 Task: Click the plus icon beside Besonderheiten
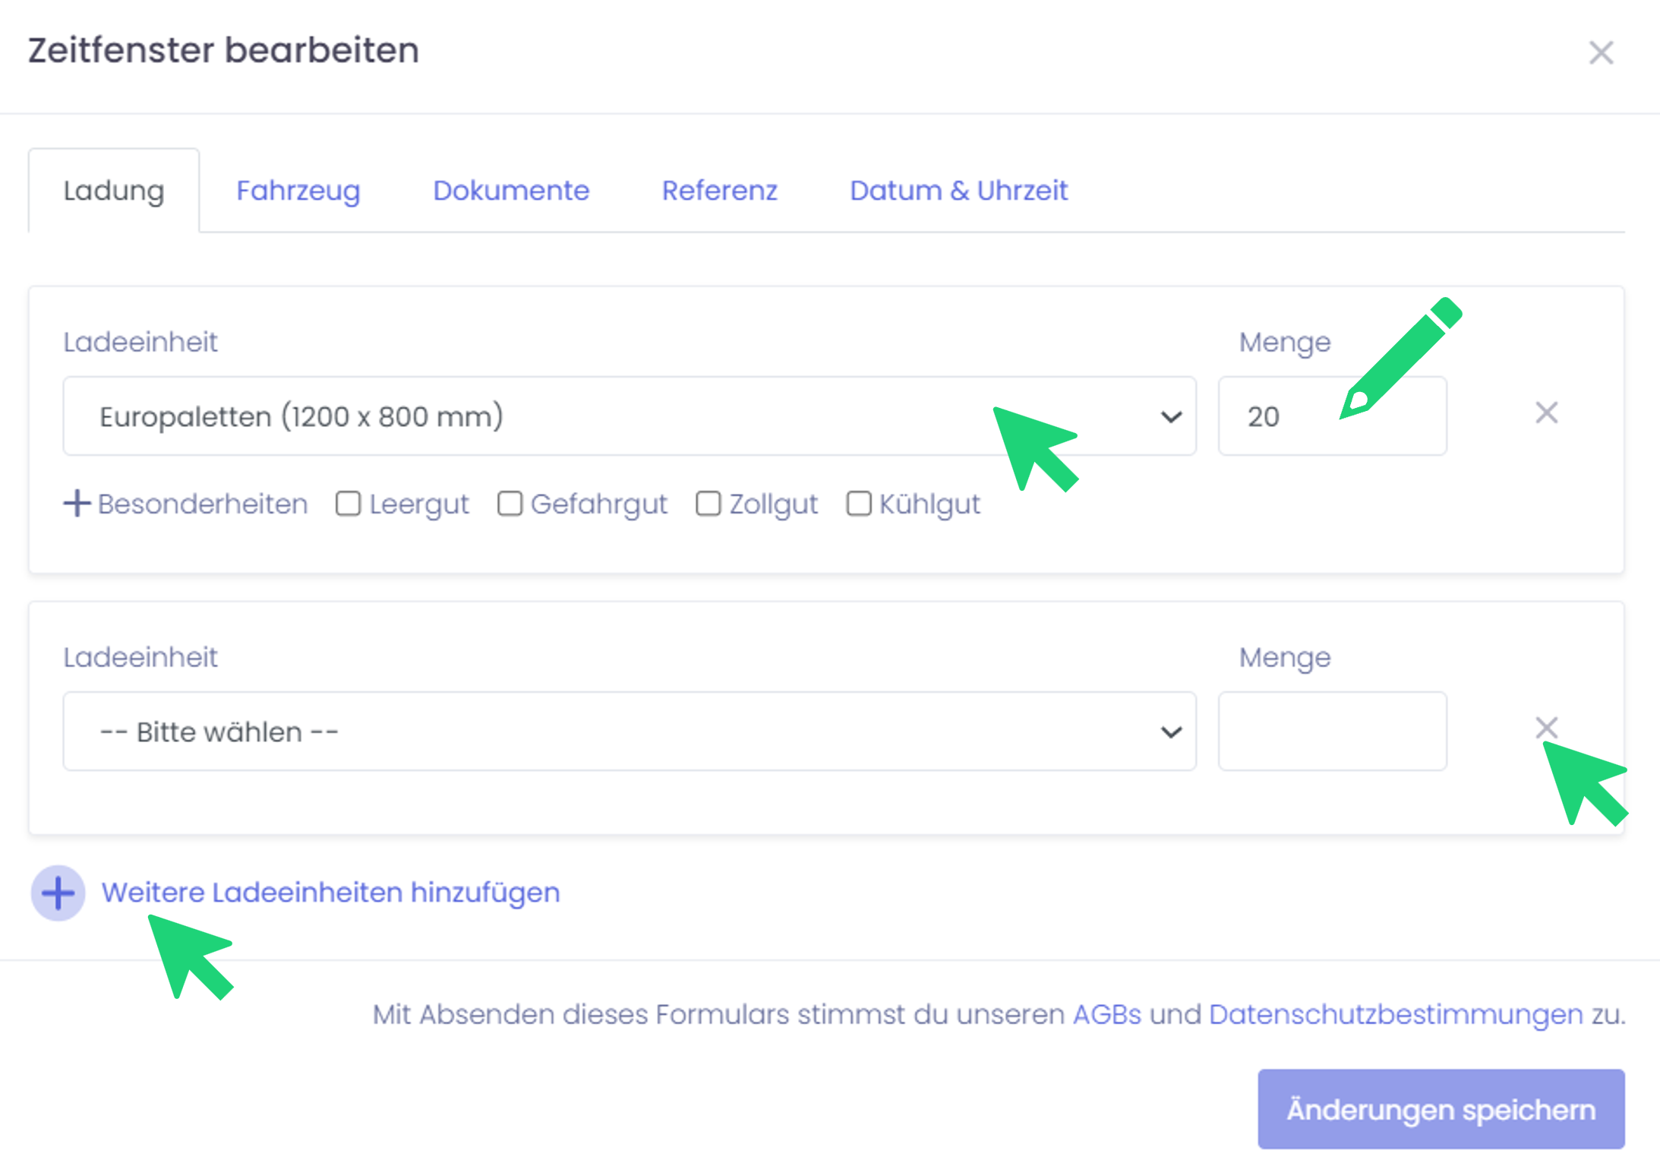[x=76, y=504]
